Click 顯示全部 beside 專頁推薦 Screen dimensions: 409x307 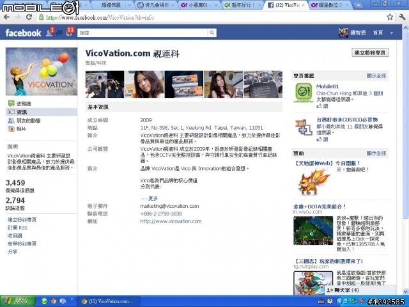tap(376, 75)
